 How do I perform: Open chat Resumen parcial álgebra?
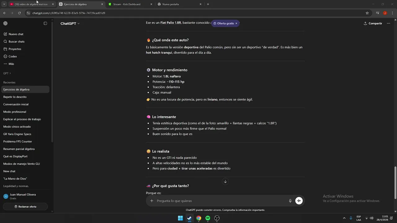click(25, 149)
